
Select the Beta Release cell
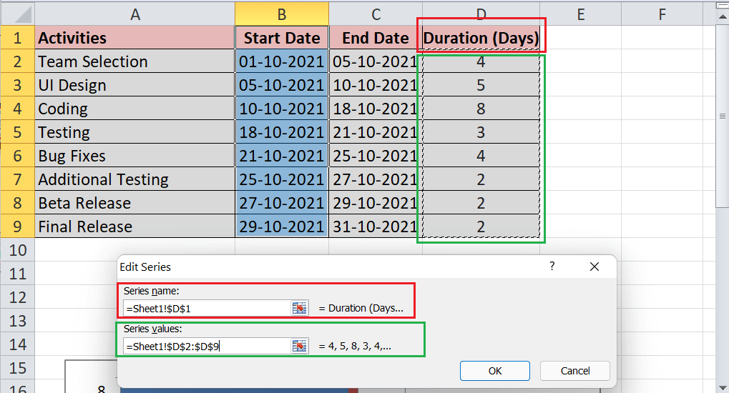coord(134,203)
